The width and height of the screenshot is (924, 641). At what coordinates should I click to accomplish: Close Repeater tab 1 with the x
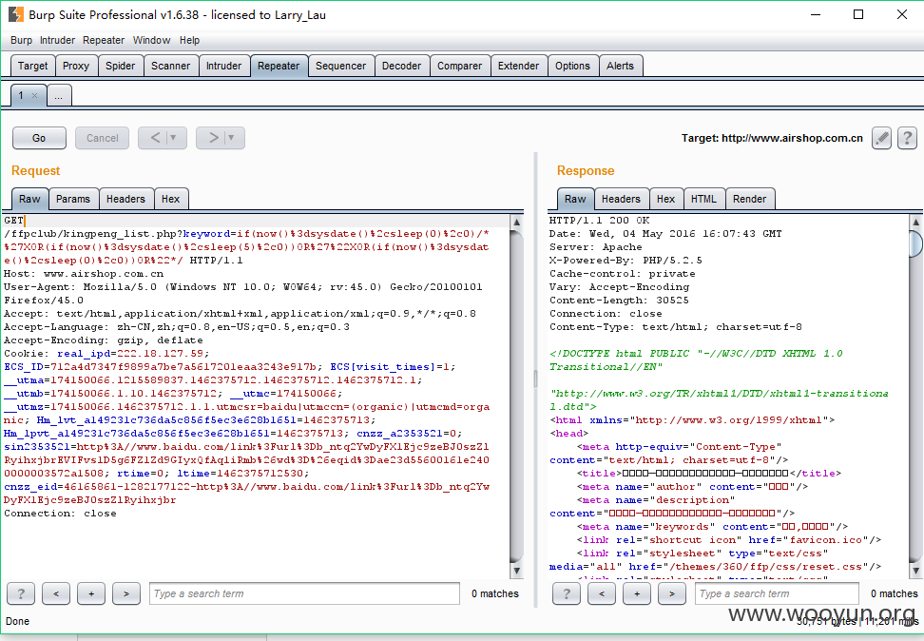click(x=35, y=95)
